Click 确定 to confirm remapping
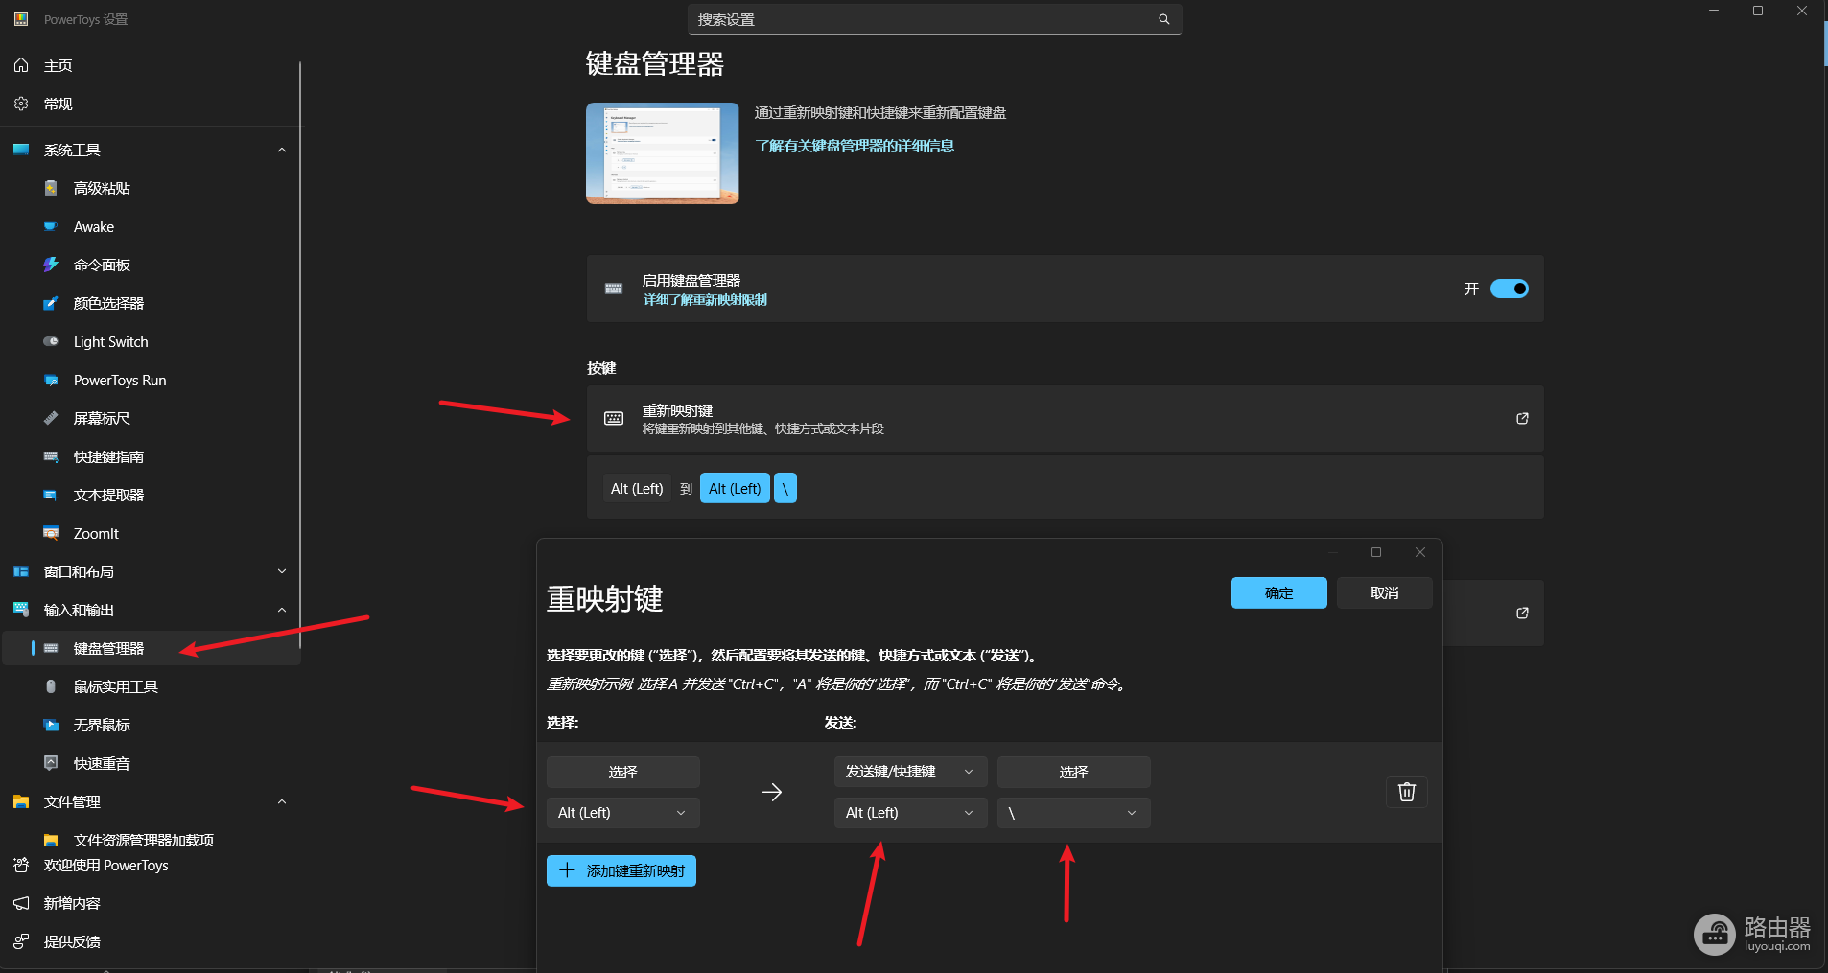Image resolution: width=1828 pixels, height=973 pixels. pos(1279,592)
